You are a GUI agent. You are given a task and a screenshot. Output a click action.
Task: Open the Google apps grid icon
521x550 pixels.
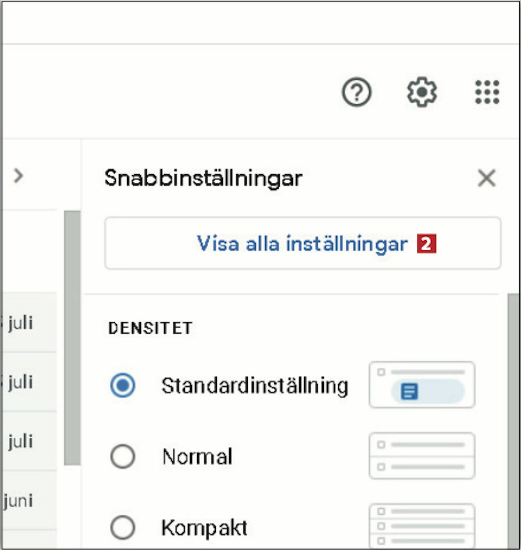[487, 92]
